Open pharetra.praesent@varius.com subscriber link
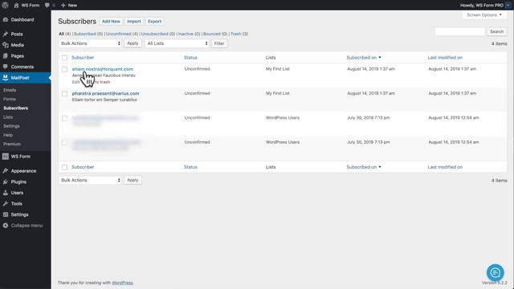The image size is (514, 289). [105, 93]
